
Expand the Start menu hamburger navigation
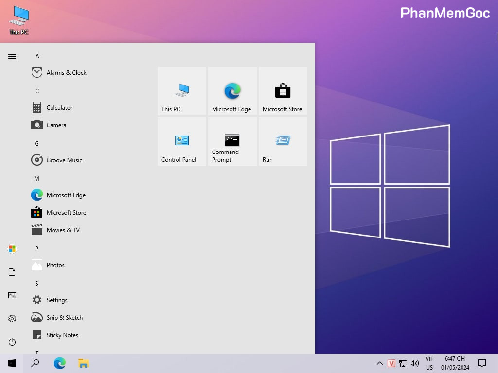[12, 56]
